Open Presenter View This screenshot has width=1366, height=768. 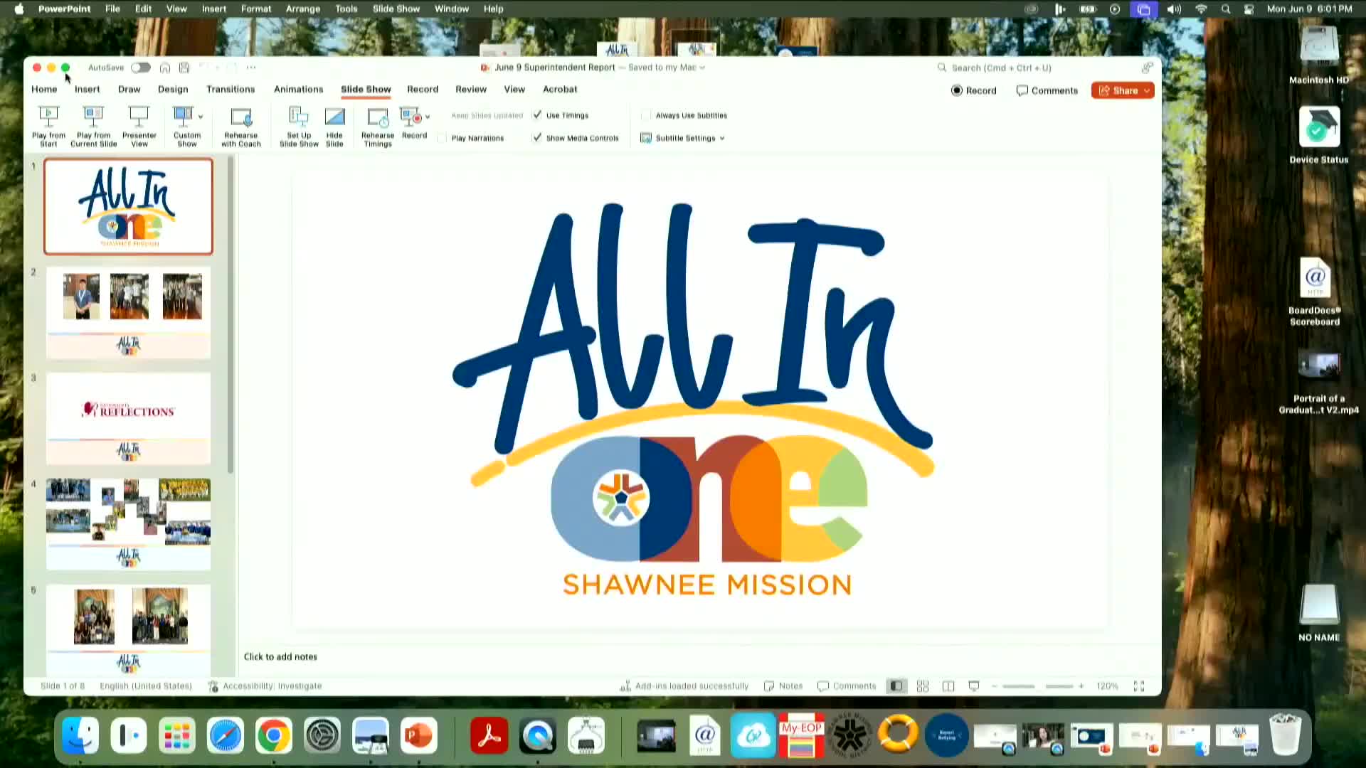coord(139,126)
